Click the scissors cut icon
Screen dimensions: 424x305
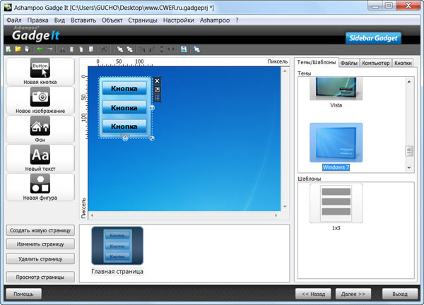pyautogui.click(x=62, y=49)
